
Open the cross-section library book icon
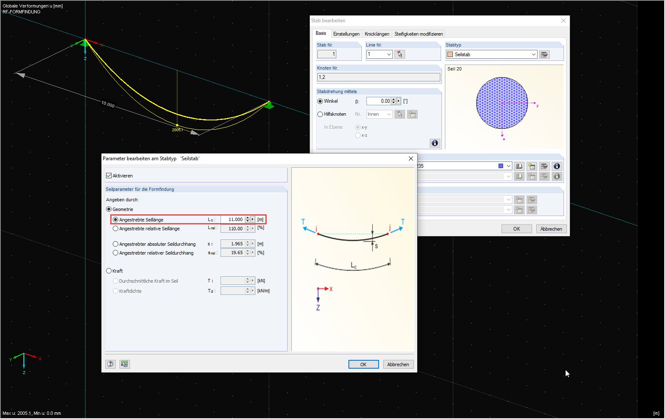pos(519,166)
